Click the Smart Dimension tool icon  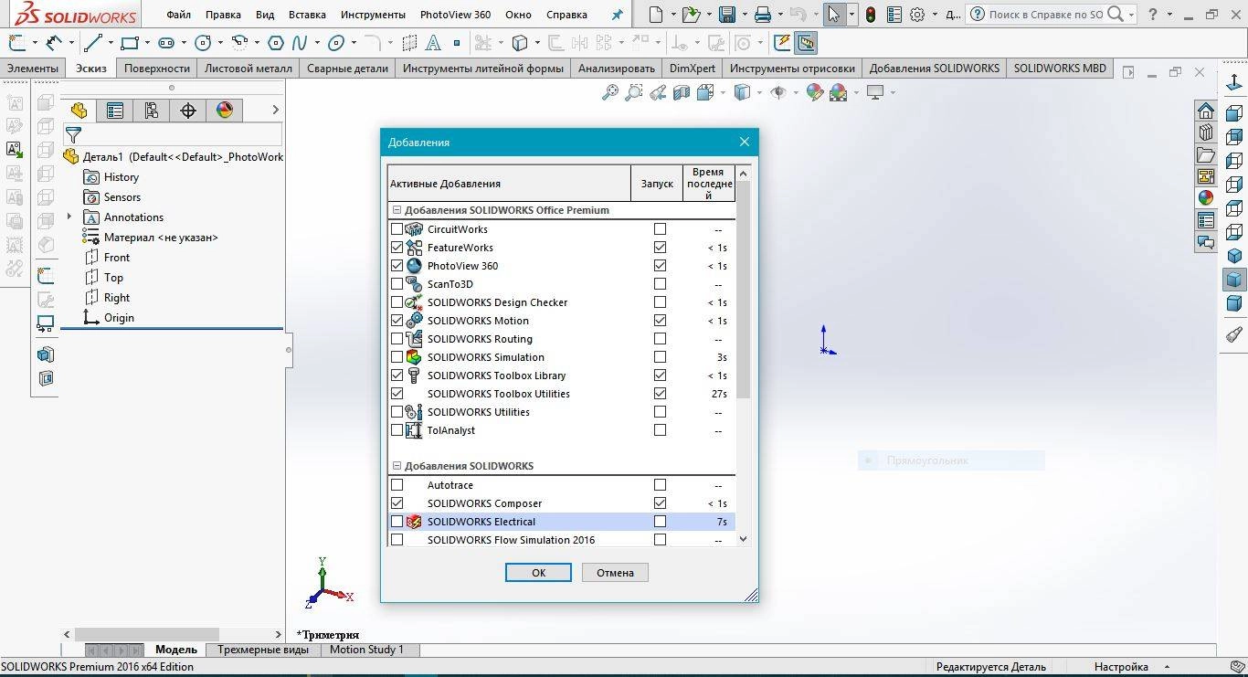click(x=54, y=43)
